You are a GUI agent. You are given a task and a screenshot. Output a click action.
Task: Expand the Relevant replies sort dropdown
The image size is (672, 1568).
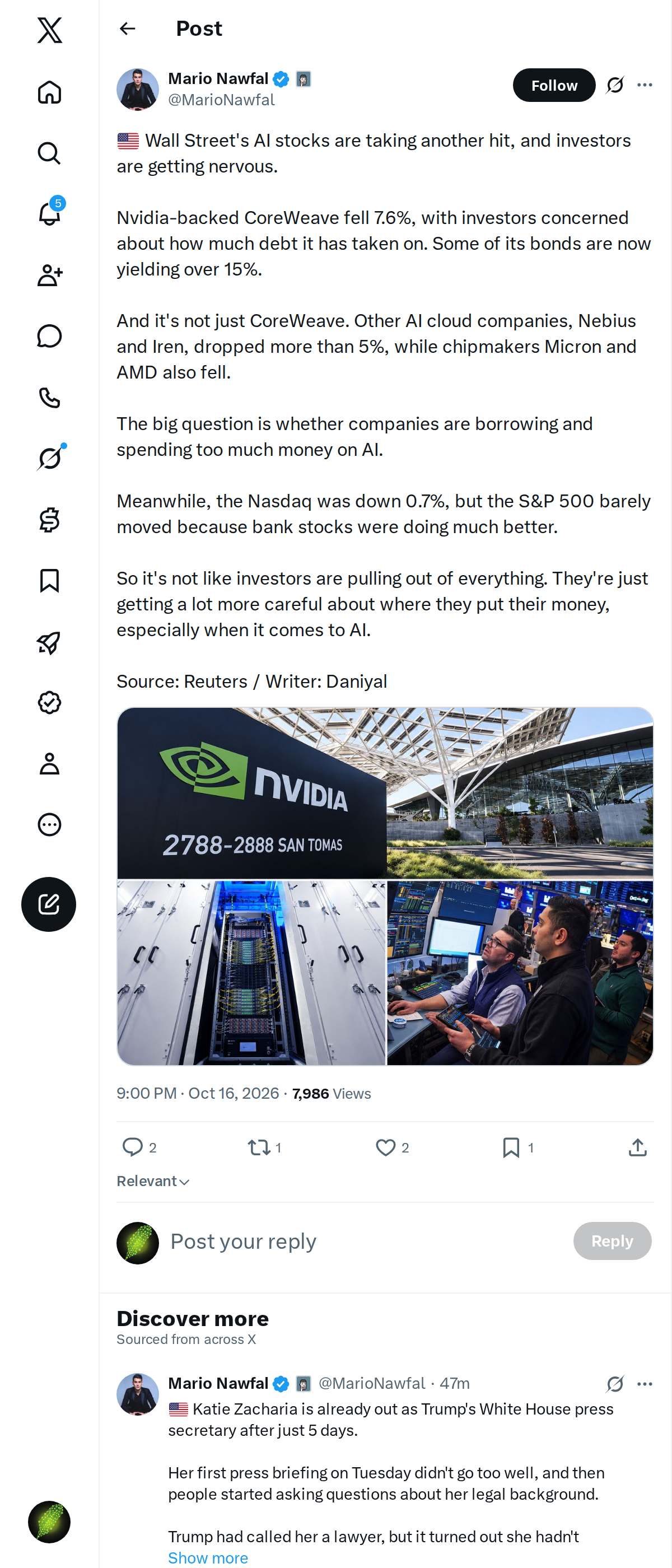click(153, 1181)
